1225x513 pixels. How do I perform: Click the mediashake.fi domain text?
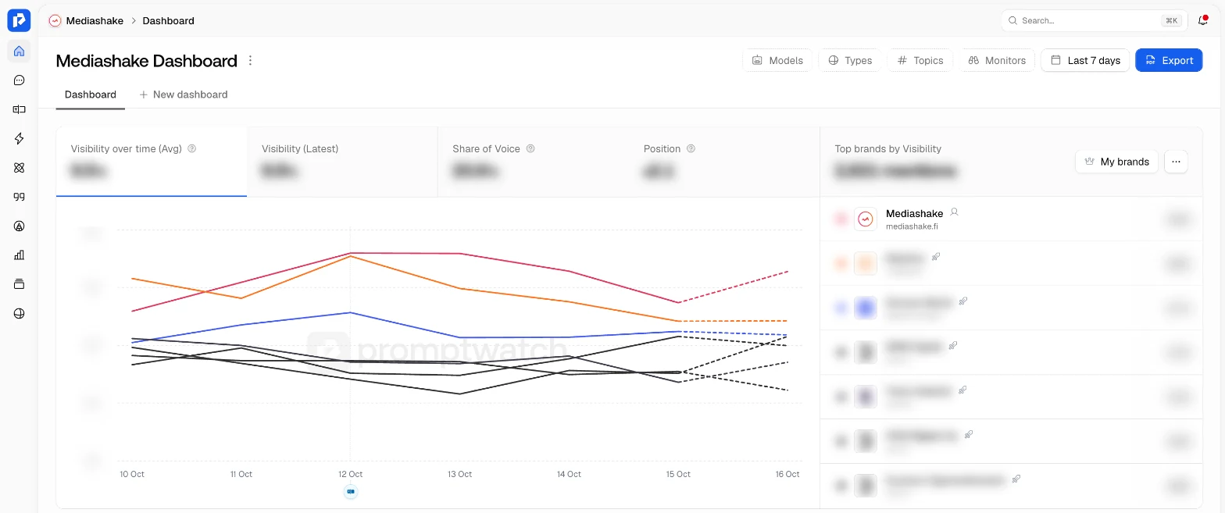tap(912, 226)
